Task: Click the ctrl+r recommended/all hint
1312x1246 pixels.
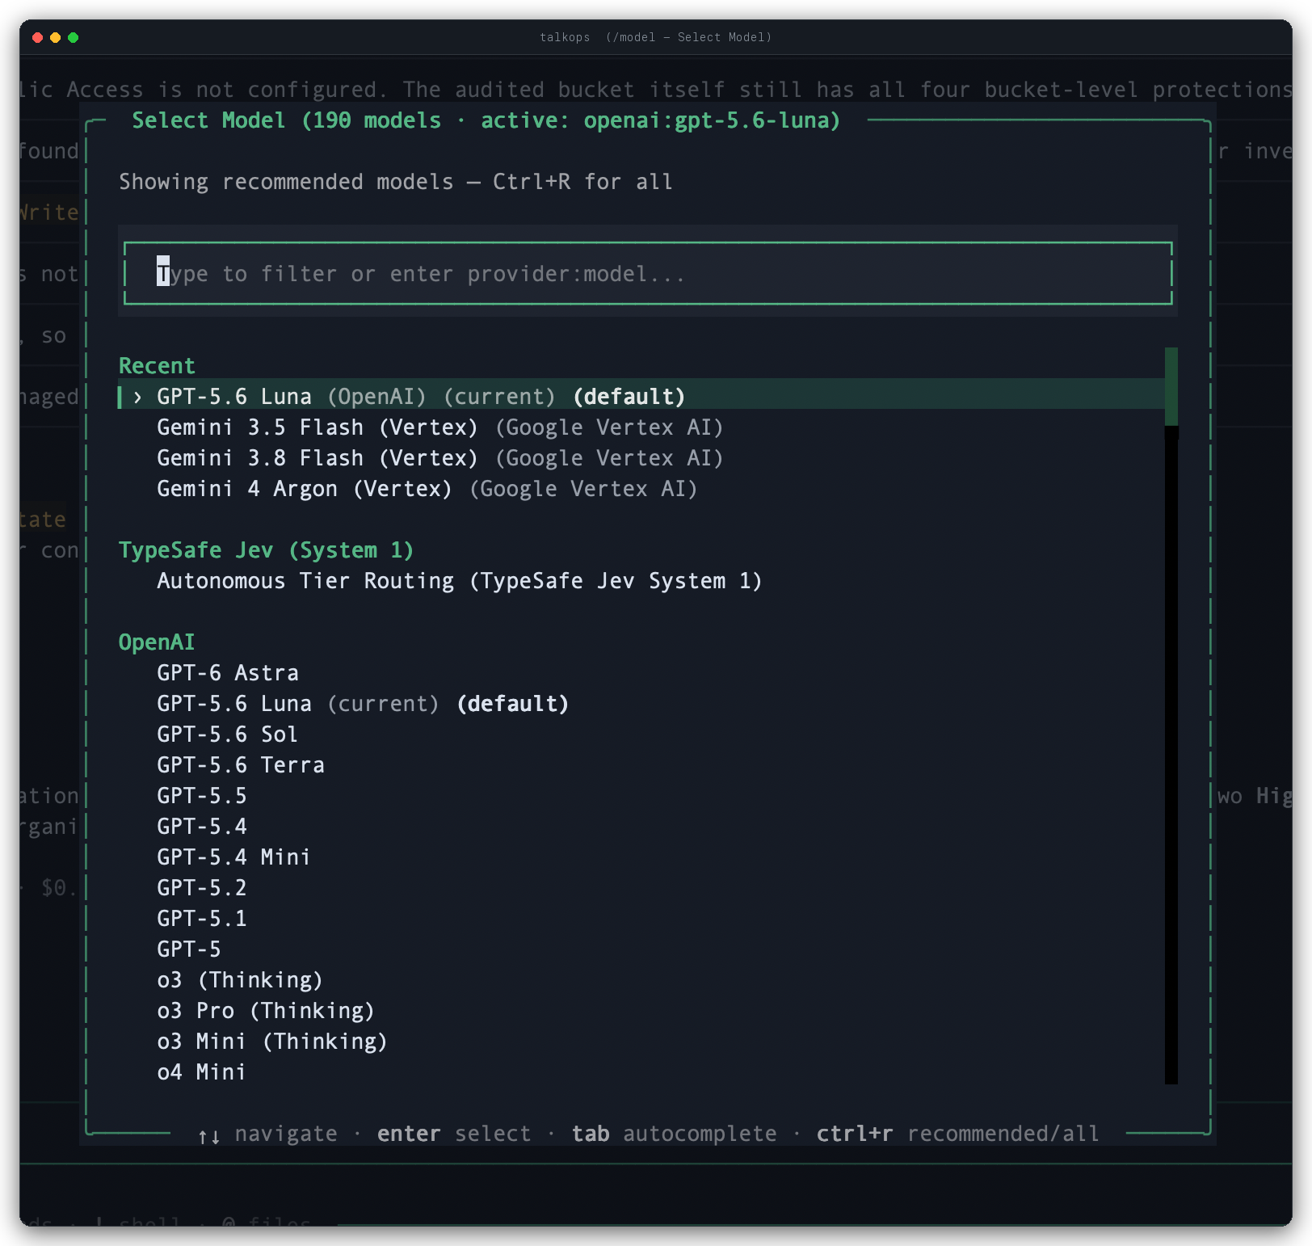Action: 957,1134
